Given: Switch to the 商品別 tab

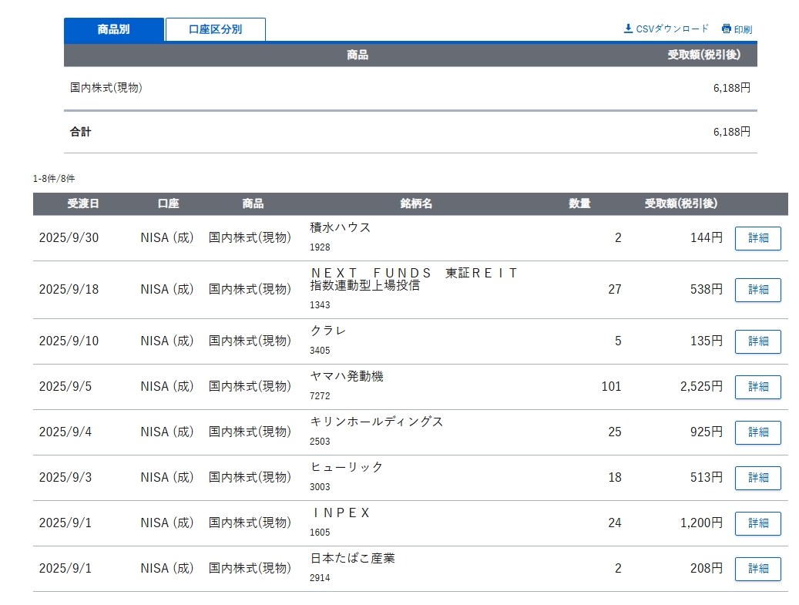Looking at the screenshot, I should tap(113, 29).
